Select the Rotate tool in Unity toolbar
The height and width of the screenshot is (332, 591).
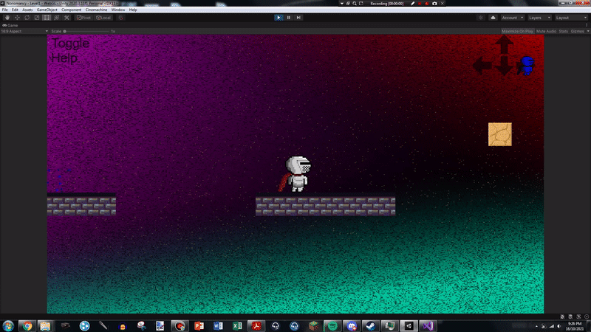coord(27,18)
